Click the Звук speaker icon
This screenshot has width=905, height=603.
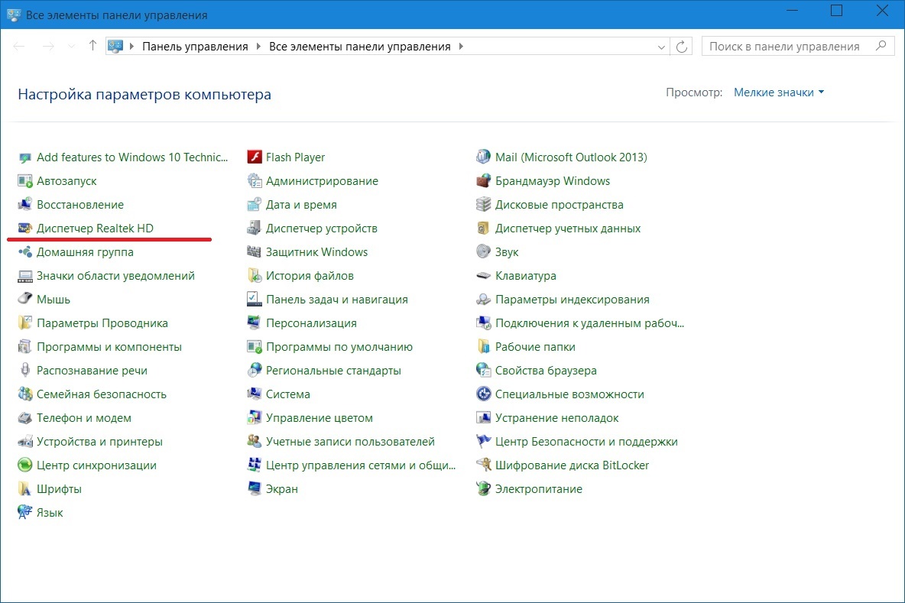point(483,252)
